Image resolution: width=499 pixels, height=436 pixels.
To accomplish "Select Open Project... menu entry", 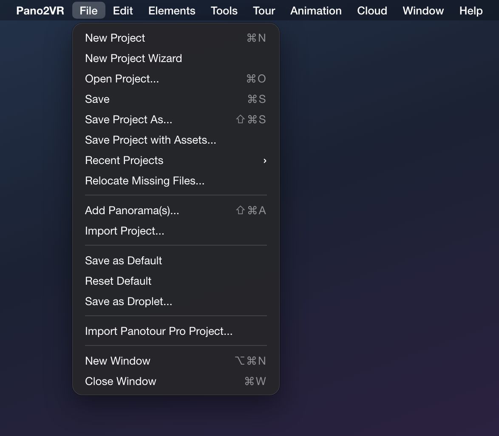I will (176, 79).
